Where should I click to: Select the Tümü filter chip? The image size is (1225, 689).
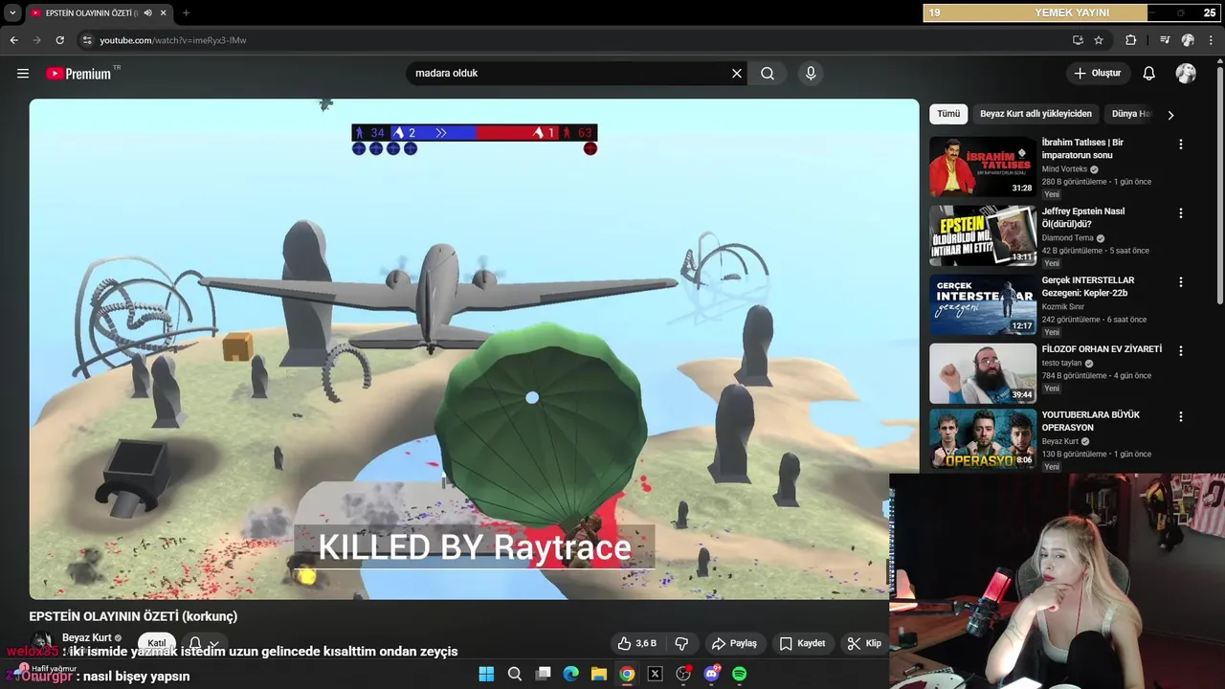coord(948,114)
